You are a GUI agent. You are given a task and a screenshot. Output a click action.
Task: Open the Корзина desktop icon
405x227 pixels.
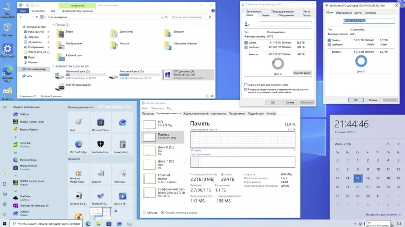pos(7,30)
